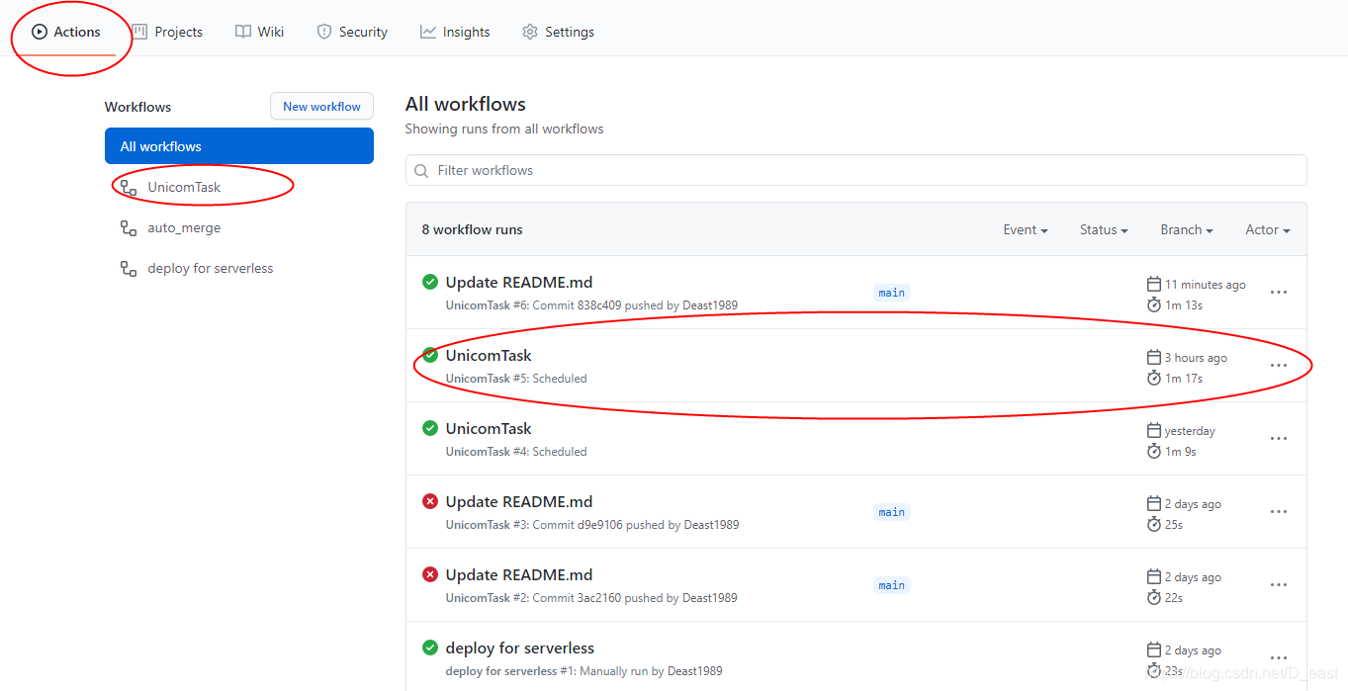The height and width of the screenshot is (691, 1348).
Task: Open the Insights tab
Action: pos(455,32)
